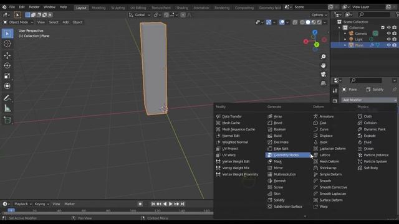Viewport: 399px width, 224px height.
Task: Click the outliner search field
Action: [373, 14]
